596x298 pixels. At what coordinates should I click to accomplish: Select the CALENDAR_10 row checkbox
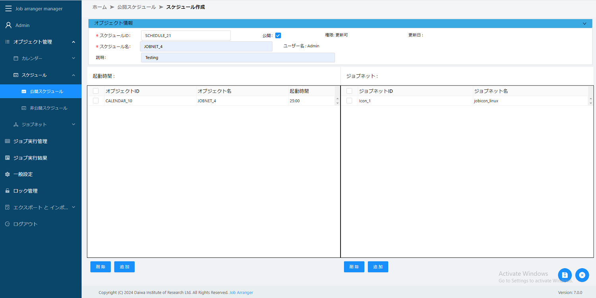coord(95,101)
